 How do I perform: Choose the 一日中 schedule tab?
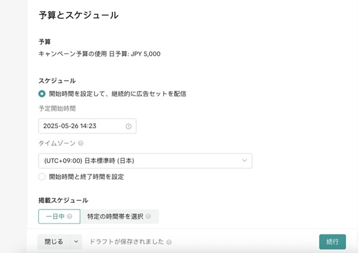59,217
